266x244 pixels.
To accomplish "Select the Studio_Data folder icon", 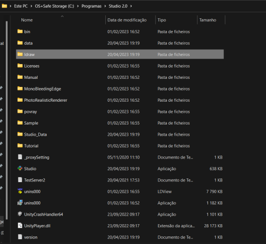I will click(x=20, y=134).
